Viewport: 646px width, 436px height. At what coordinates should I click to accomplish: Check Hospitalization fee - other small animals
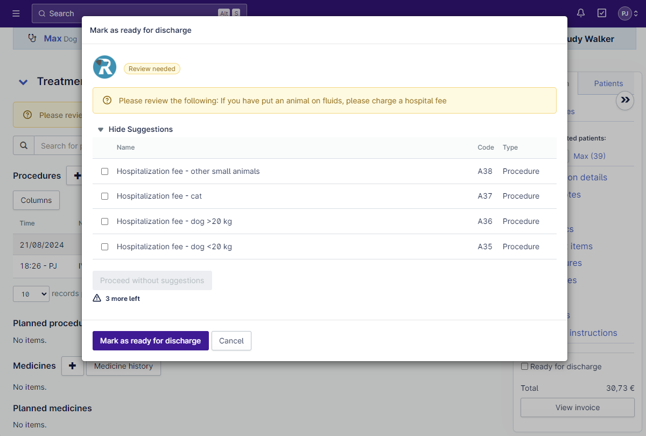(105, 171)
